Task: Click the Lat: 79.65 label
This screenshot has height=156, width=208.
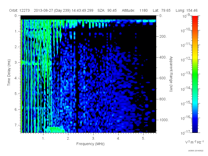Action: coord(161,10)
